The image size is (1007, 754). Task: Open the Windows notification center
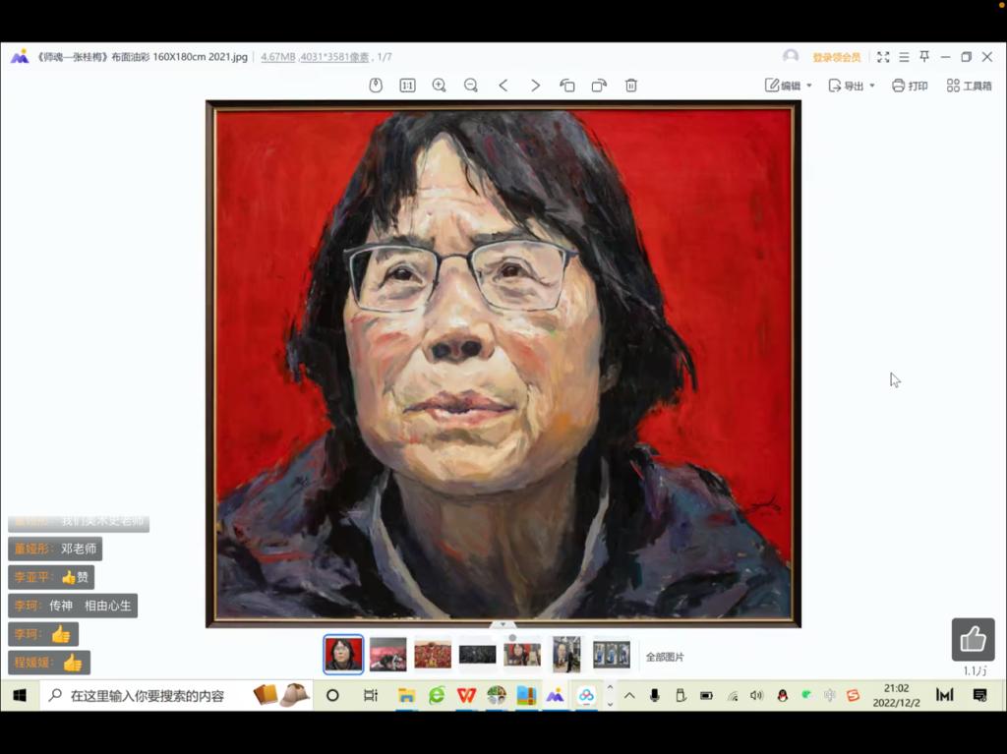[980, 695]
